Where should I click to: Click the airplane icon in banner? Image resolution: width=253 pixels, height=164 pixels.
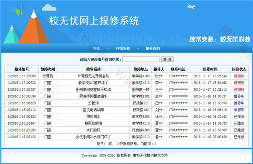pos(191,6)
